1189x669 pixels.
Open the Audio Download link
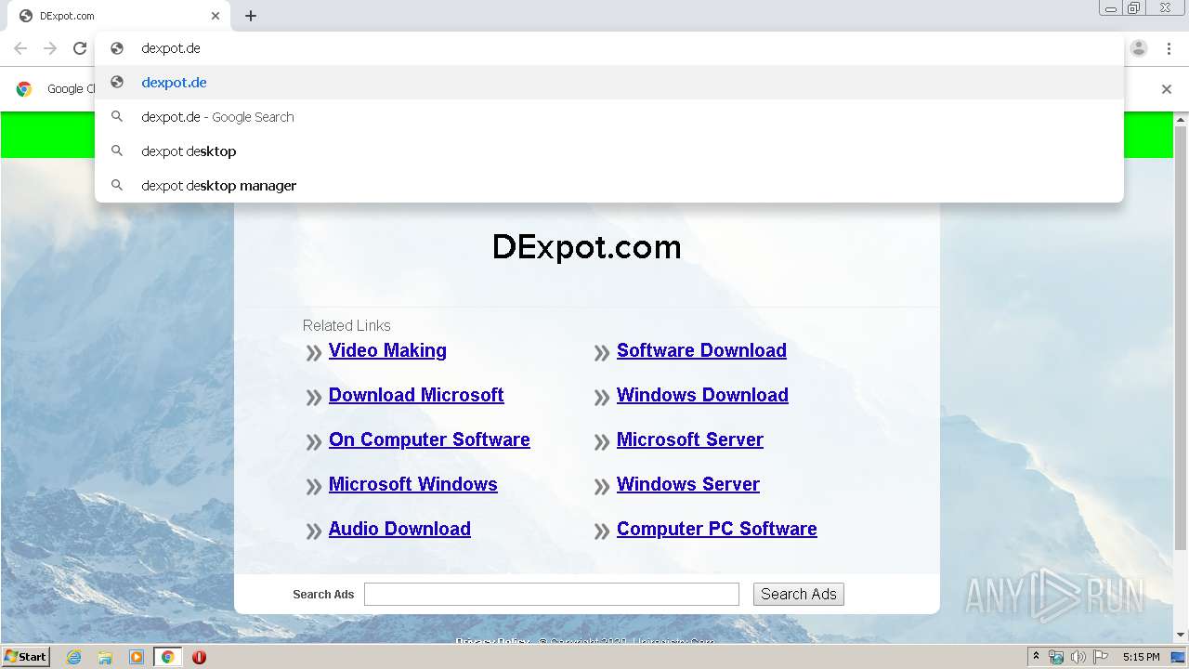click(399, 529)
